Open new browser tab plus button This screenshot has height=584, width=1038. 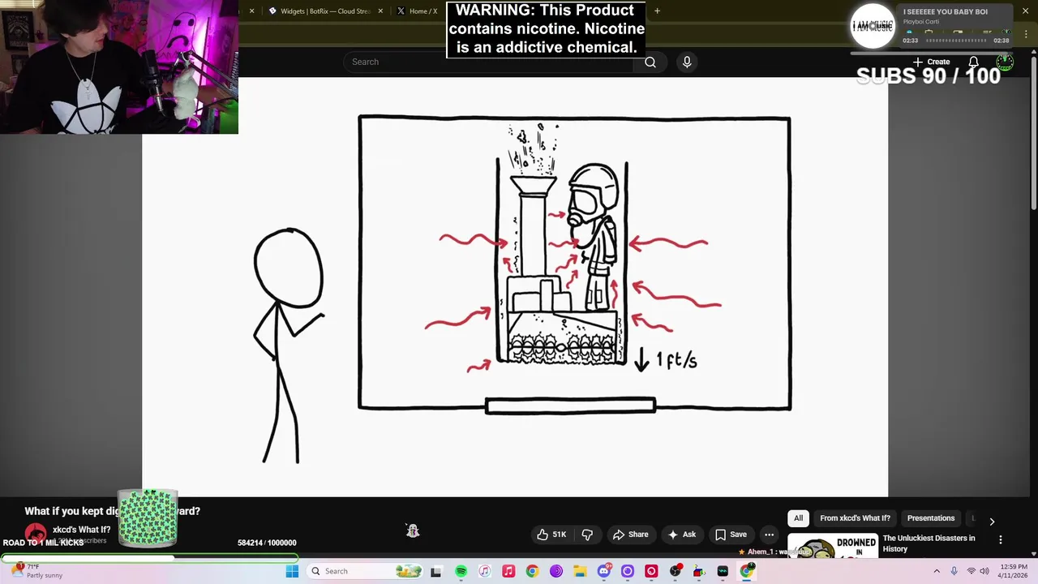(x=657, y=11)
